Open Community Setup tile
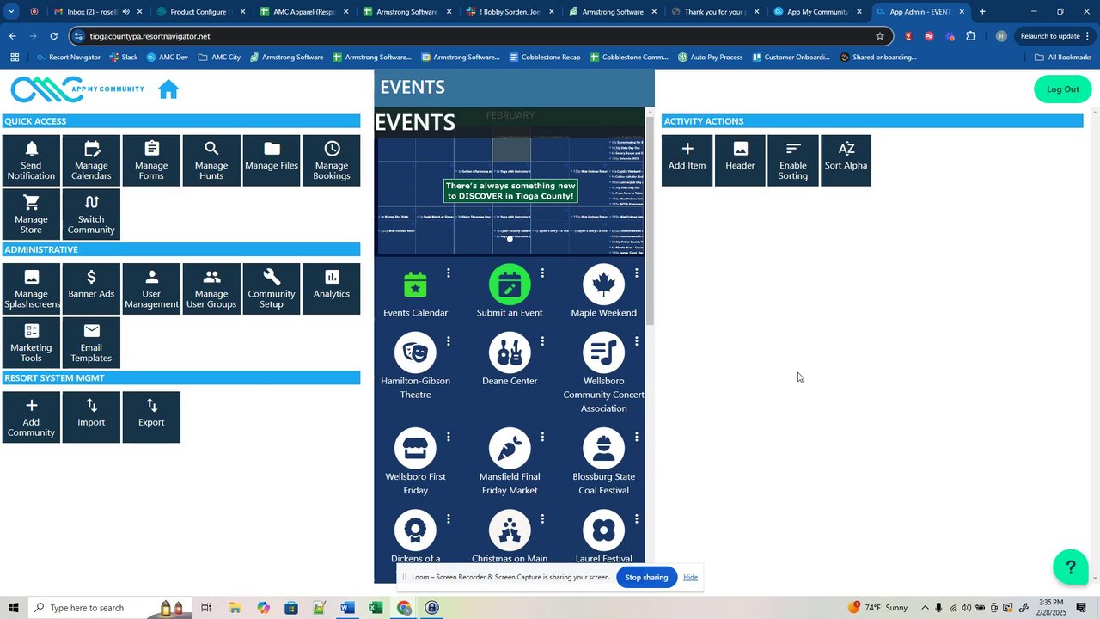Viewport: 1100px width, 619px height. click(272, 289)
